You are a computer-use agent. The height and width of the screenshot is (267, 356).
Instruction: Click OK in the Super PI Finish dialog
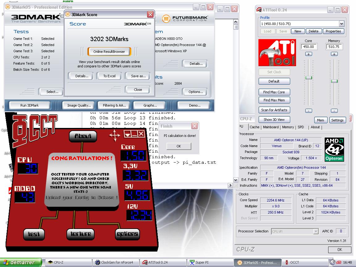click(x=179, y=146)
